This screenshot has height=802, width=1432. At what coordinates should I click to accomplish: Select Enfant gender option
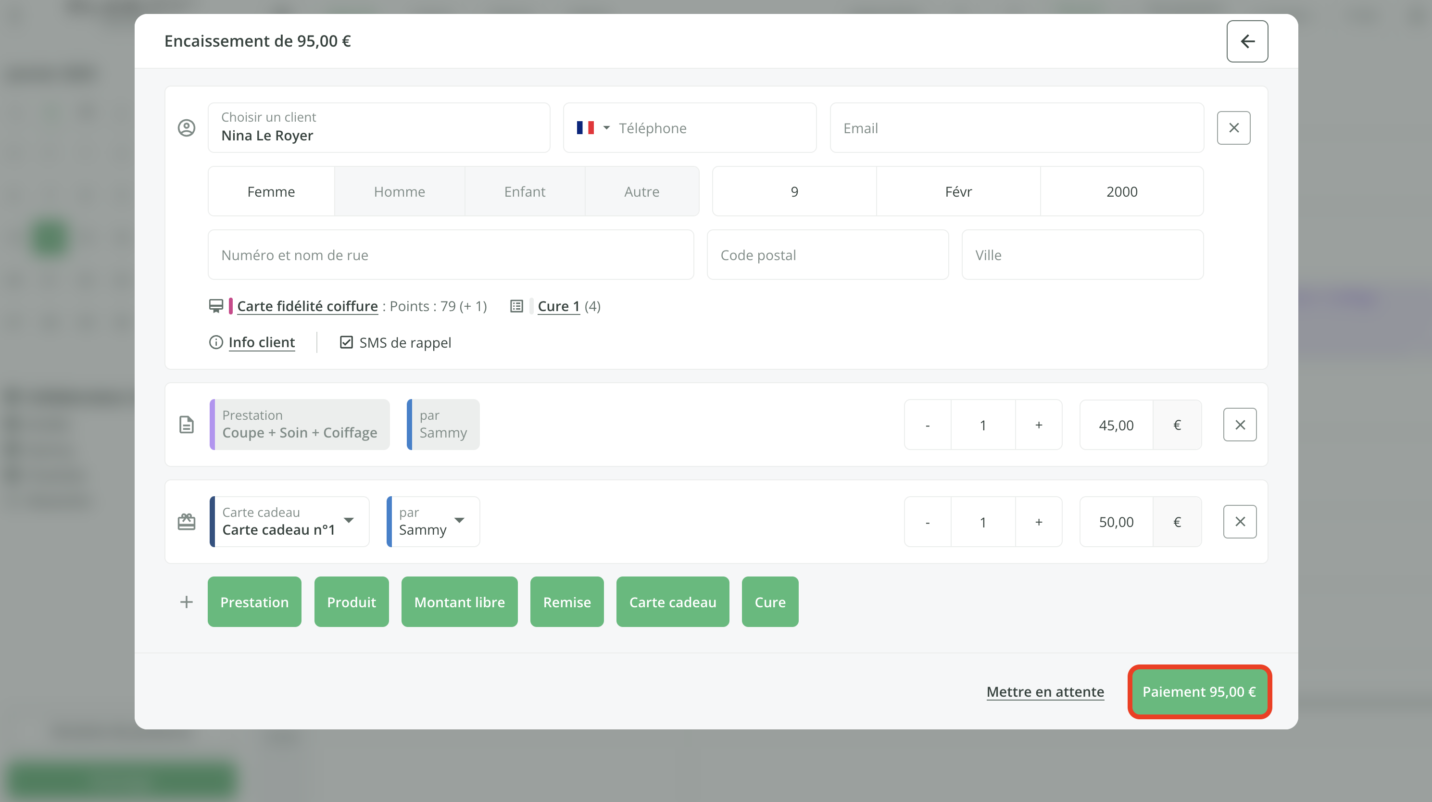[x=524, y=192]
